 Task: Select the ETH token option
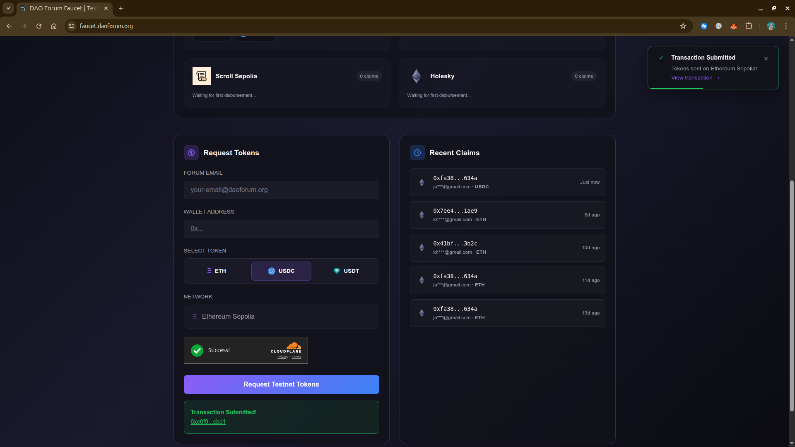point(217,271)
